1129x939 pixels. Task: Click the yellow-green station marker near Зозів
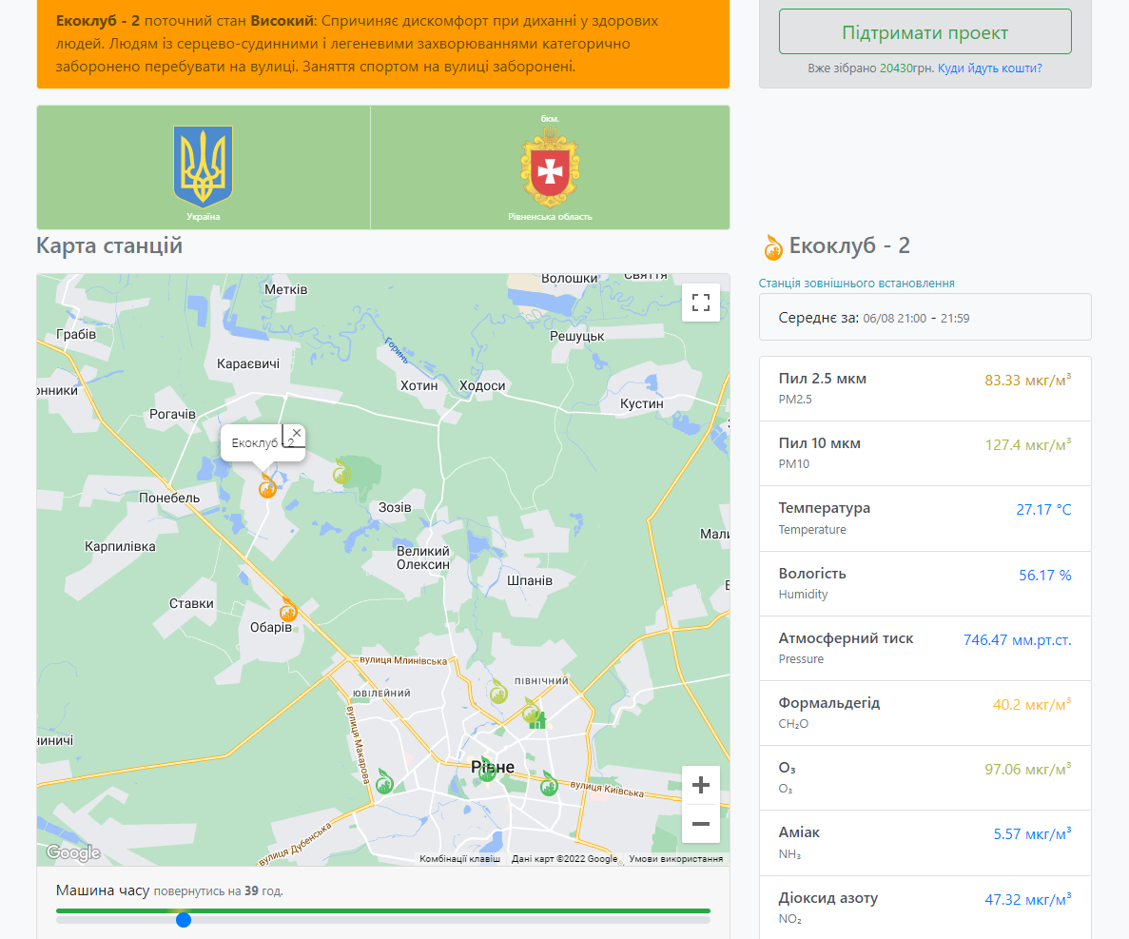(x=341, y=472)
